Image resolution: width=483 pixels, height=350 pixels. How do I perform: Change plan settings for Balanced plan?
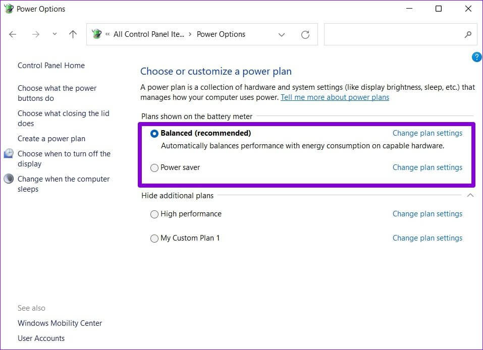click(427, 133)
